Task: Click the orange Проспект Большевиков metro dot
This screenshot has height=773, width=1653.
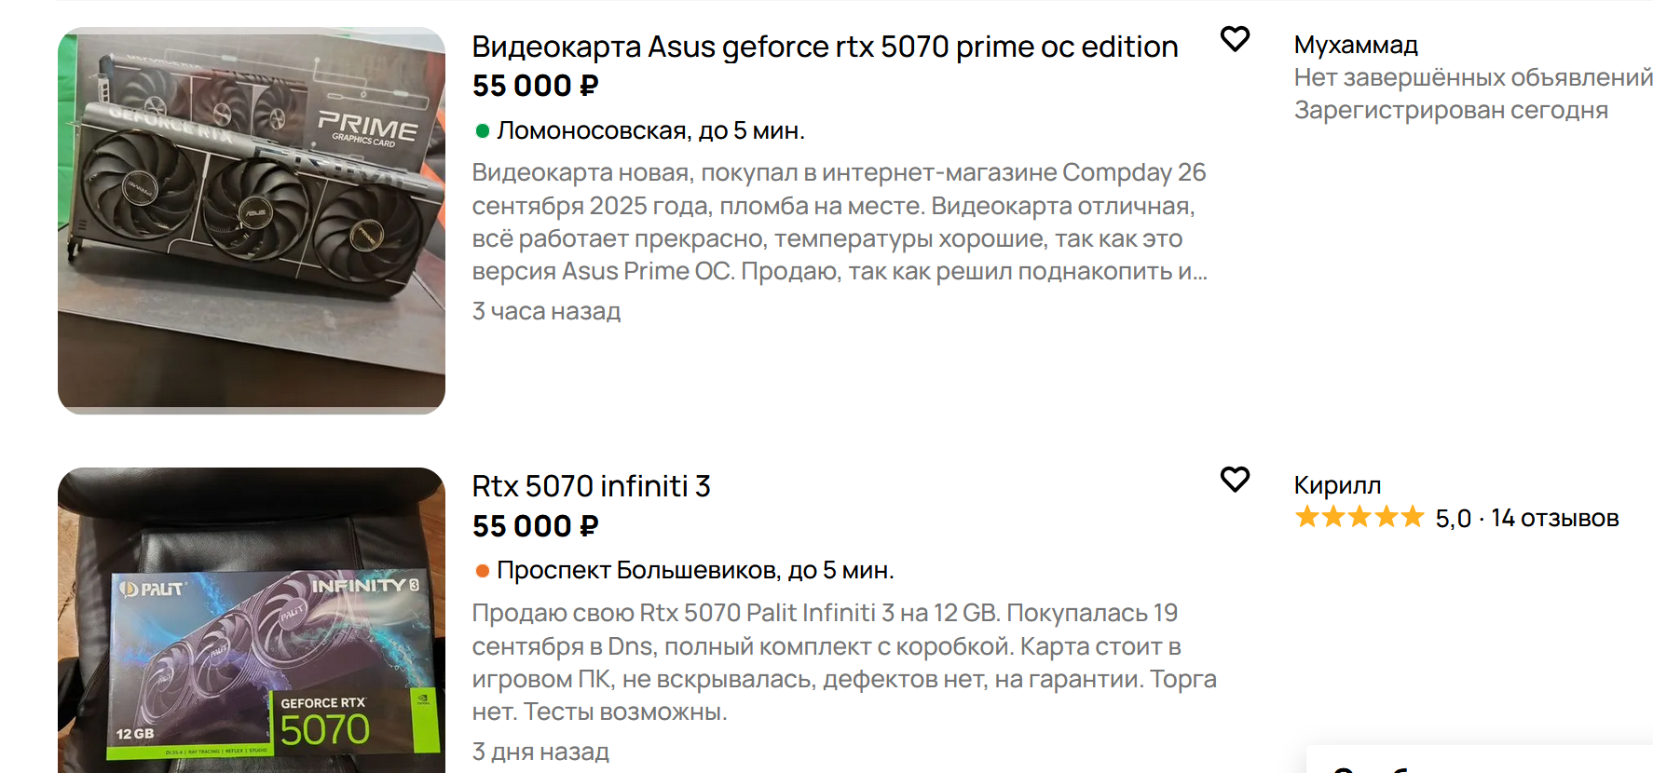Action: (x=483, y=571)
